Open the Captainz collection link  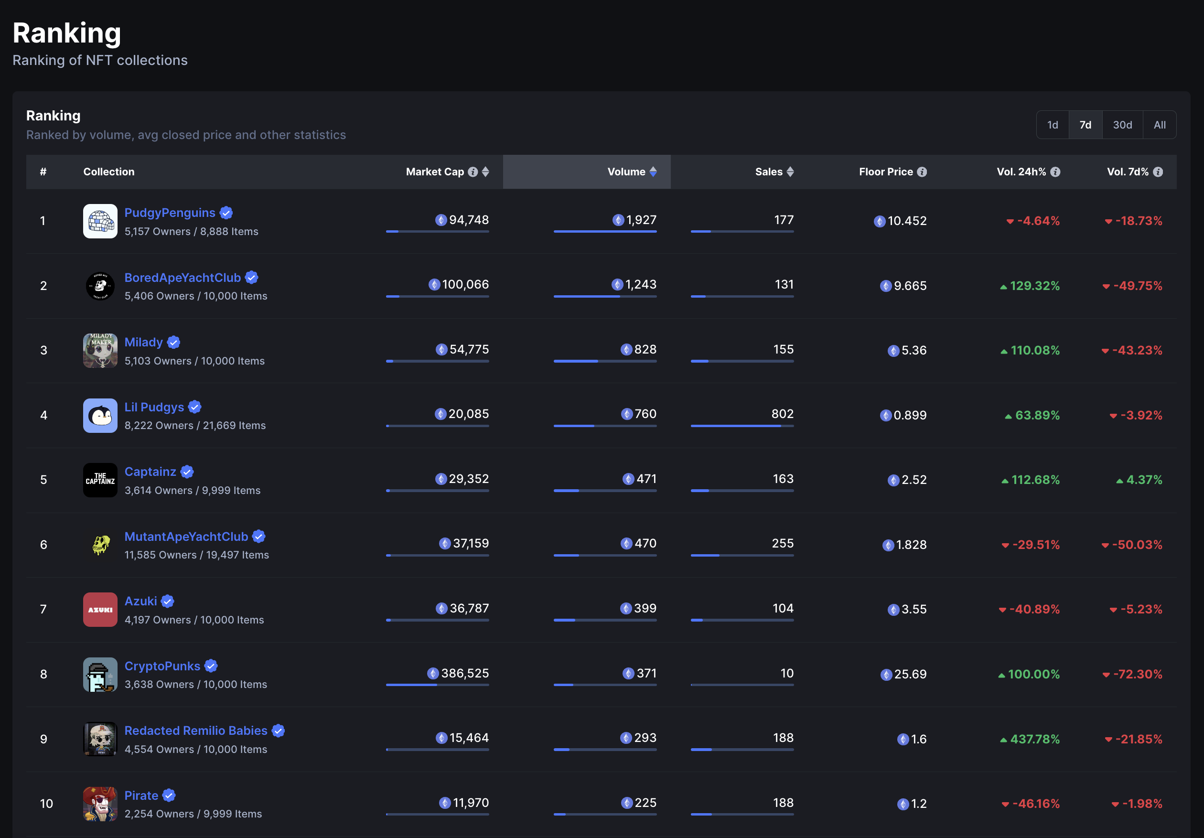pos(150,472)
